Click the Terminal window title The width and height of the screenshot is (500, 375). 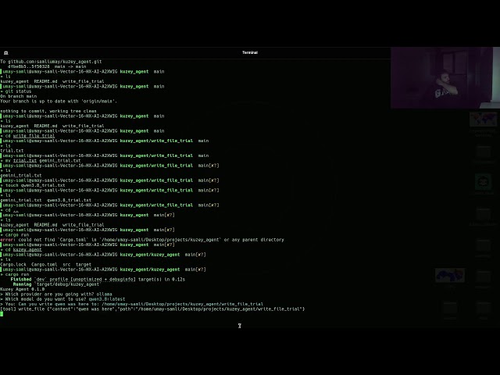point(250,52)
